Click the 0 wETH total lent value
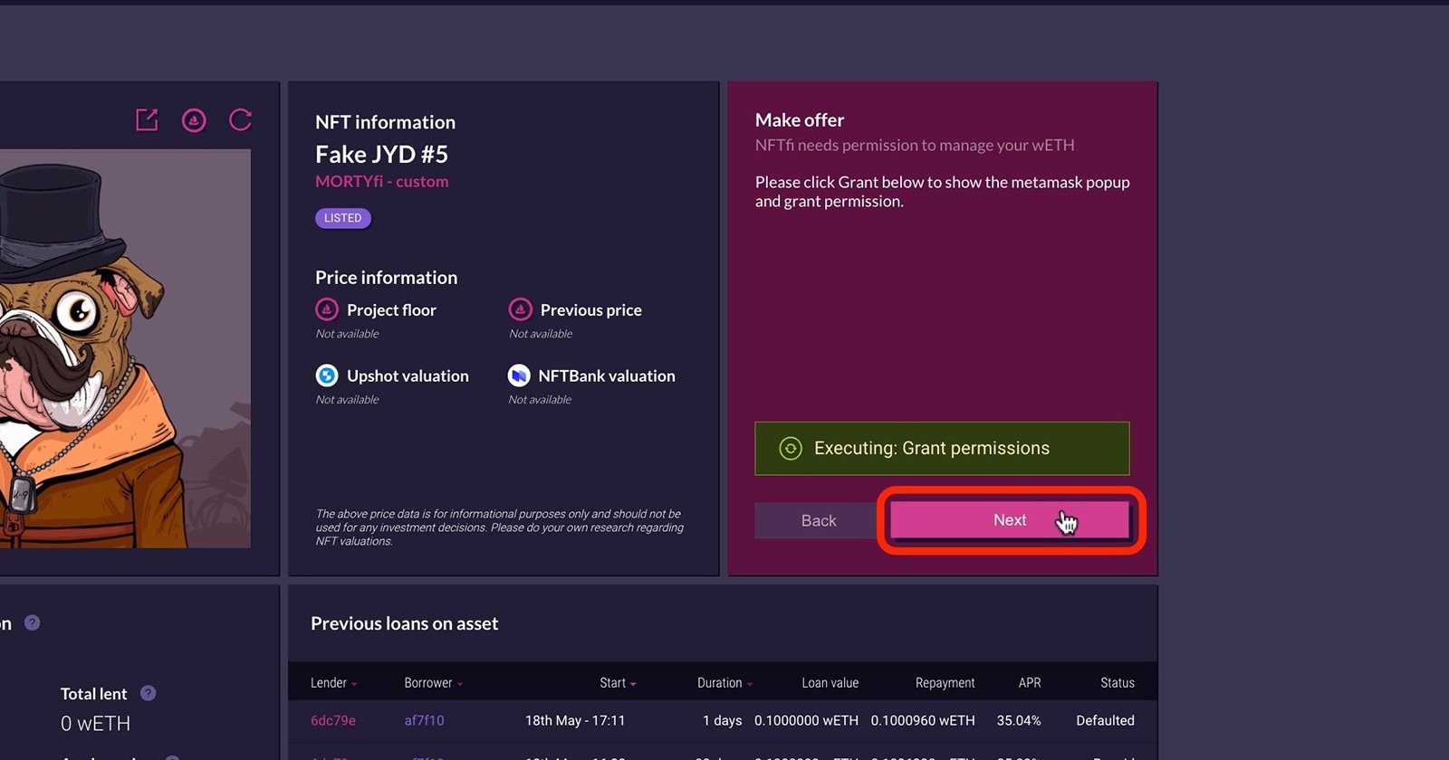1449x760 pixels. click(x=95, y=724)
